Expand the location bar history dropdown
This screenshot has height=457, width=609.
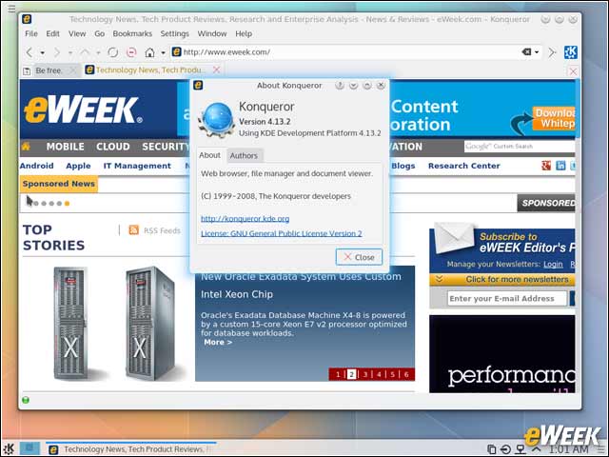(x=537, y=52)
